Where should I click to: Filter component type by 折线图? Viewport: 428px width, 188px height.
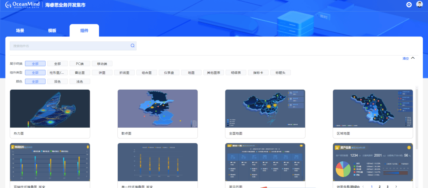coord(124,73)
